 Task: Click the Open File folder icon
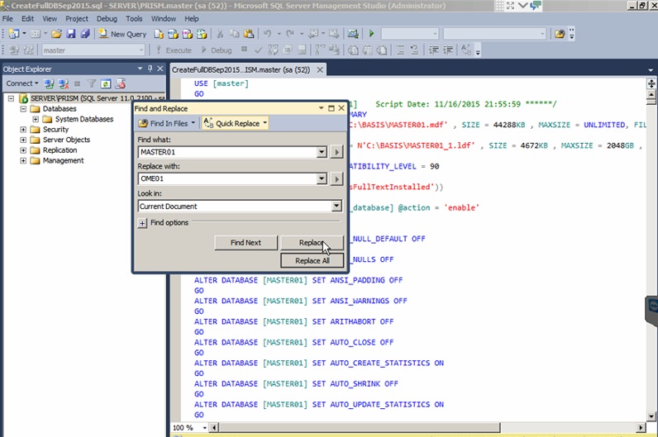pos(56,34)
